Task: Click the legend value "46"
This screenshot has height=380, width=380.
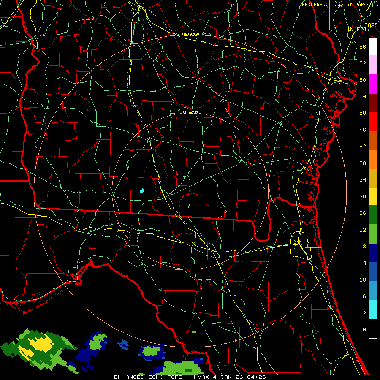Action: coord(363,130)
